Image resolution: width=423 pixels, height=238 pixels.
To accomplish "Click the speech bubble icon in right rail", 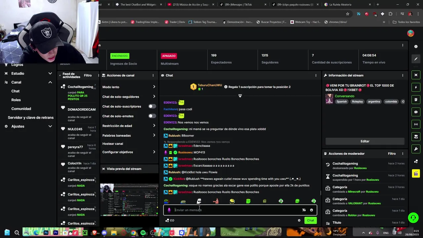I will [416, 112].
